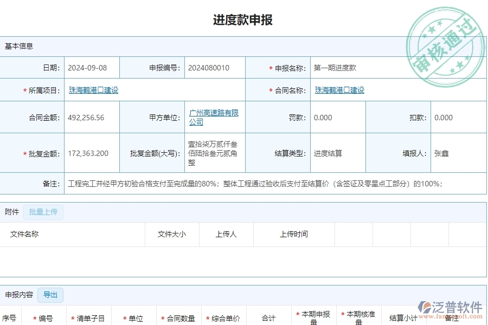Click the 基本信息 section header

pyautogui.click(x=17, y=46)
